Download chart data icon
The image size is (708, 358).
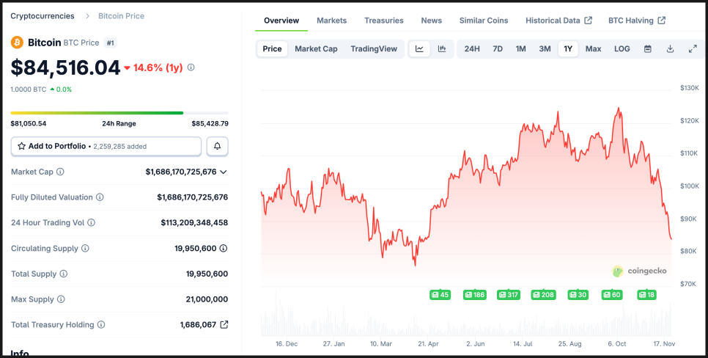670,49
